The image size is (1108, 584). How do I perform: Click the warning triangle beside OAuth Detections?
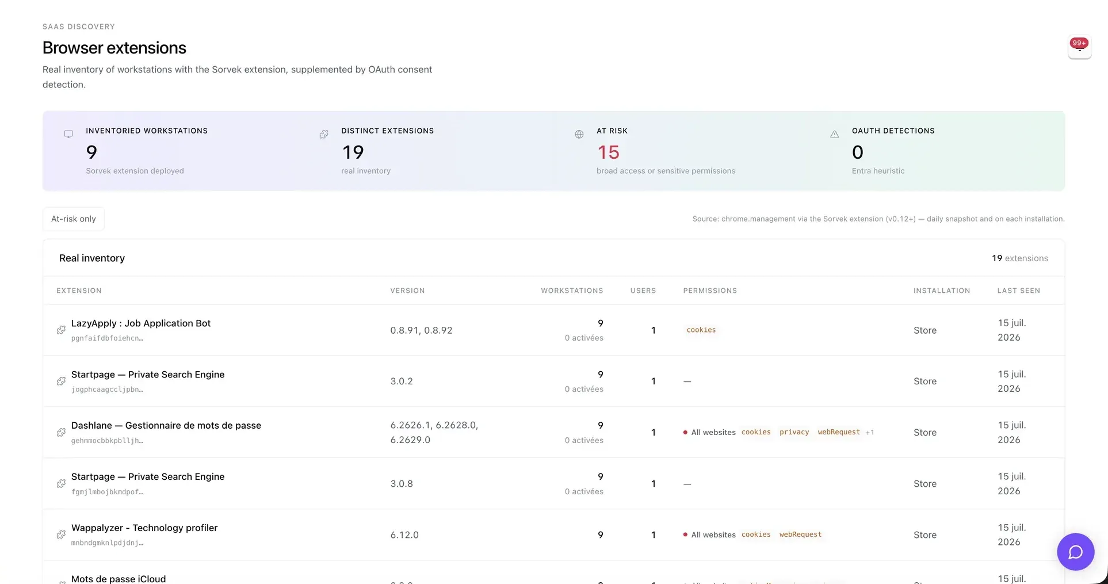(834, 134)
